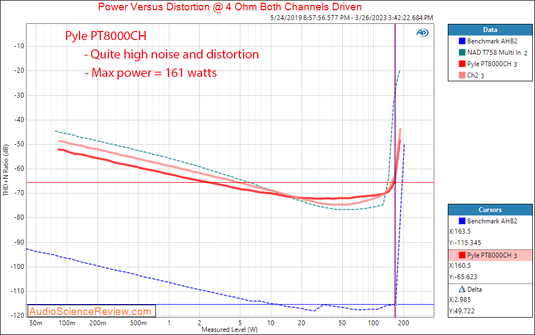Click the Cursors panel header
Viewport: 535px width, 335px height.
[x=490, y=210]
